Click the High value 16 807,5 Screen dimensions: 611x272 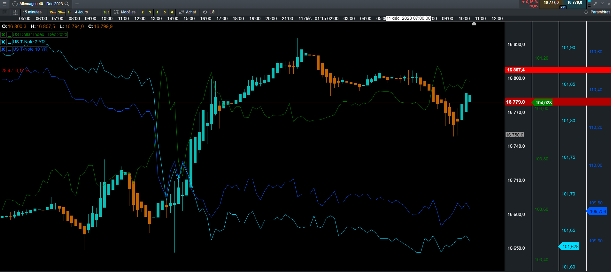point(46,26)
